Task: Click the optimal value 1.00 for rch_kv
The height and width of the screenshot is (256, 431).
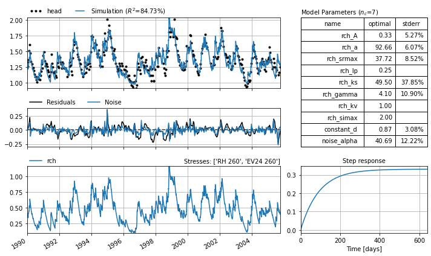Action: [x=385, y=106]
